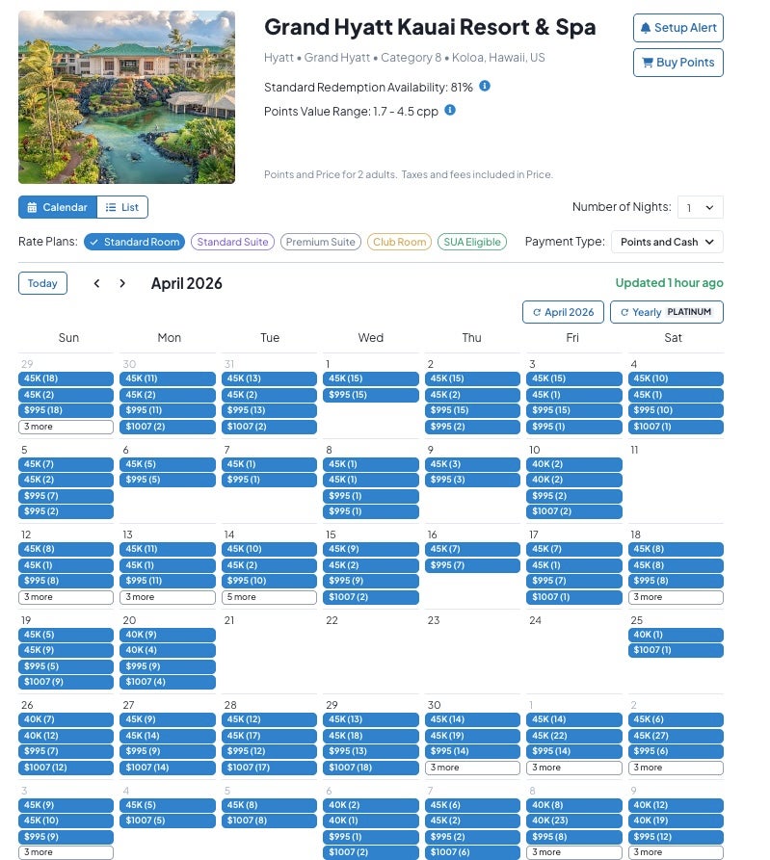Toggle the SUA Eligible filter chip

[x=472, y=242]
